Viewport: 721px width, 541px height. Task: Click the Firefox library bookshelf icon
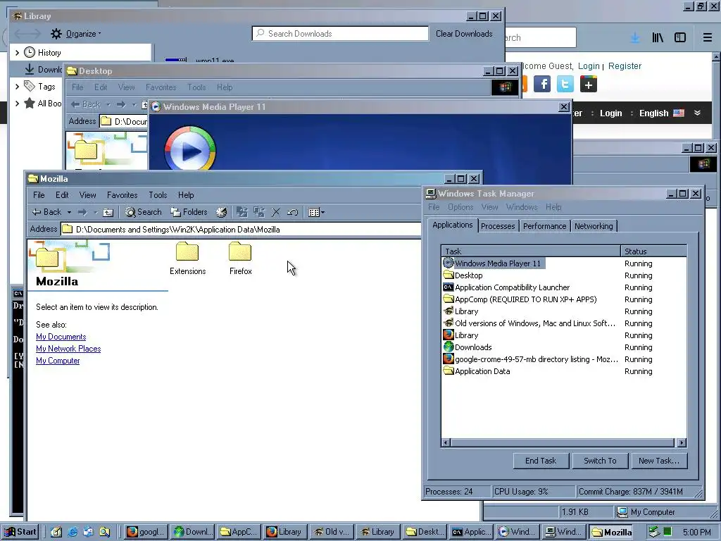pyautogui.click(x=658, y=38)
